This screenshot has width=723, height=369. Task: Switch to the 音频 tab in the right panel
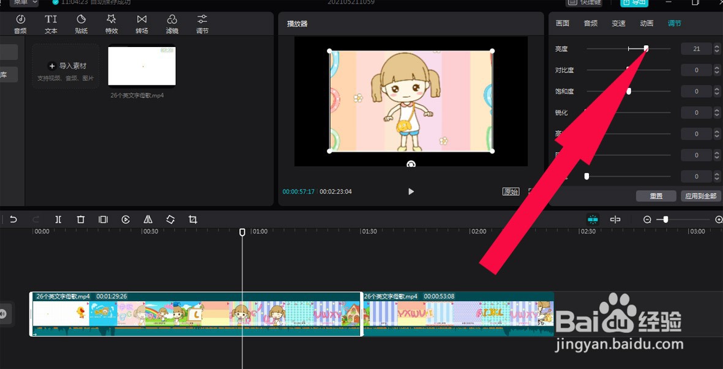click(591, 23)
